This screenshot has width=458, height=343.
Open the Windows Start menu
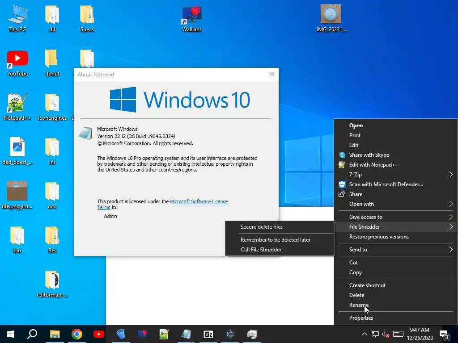pos(11,334)
